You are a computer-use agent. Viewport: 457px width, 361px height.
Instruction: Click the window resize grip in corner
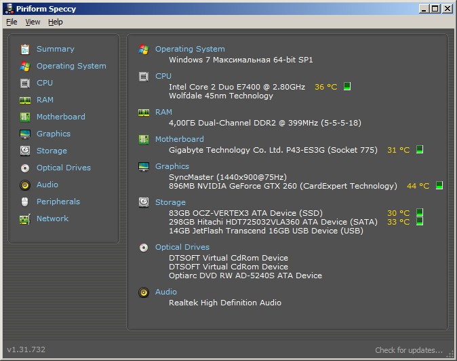[x=451, y=354]
